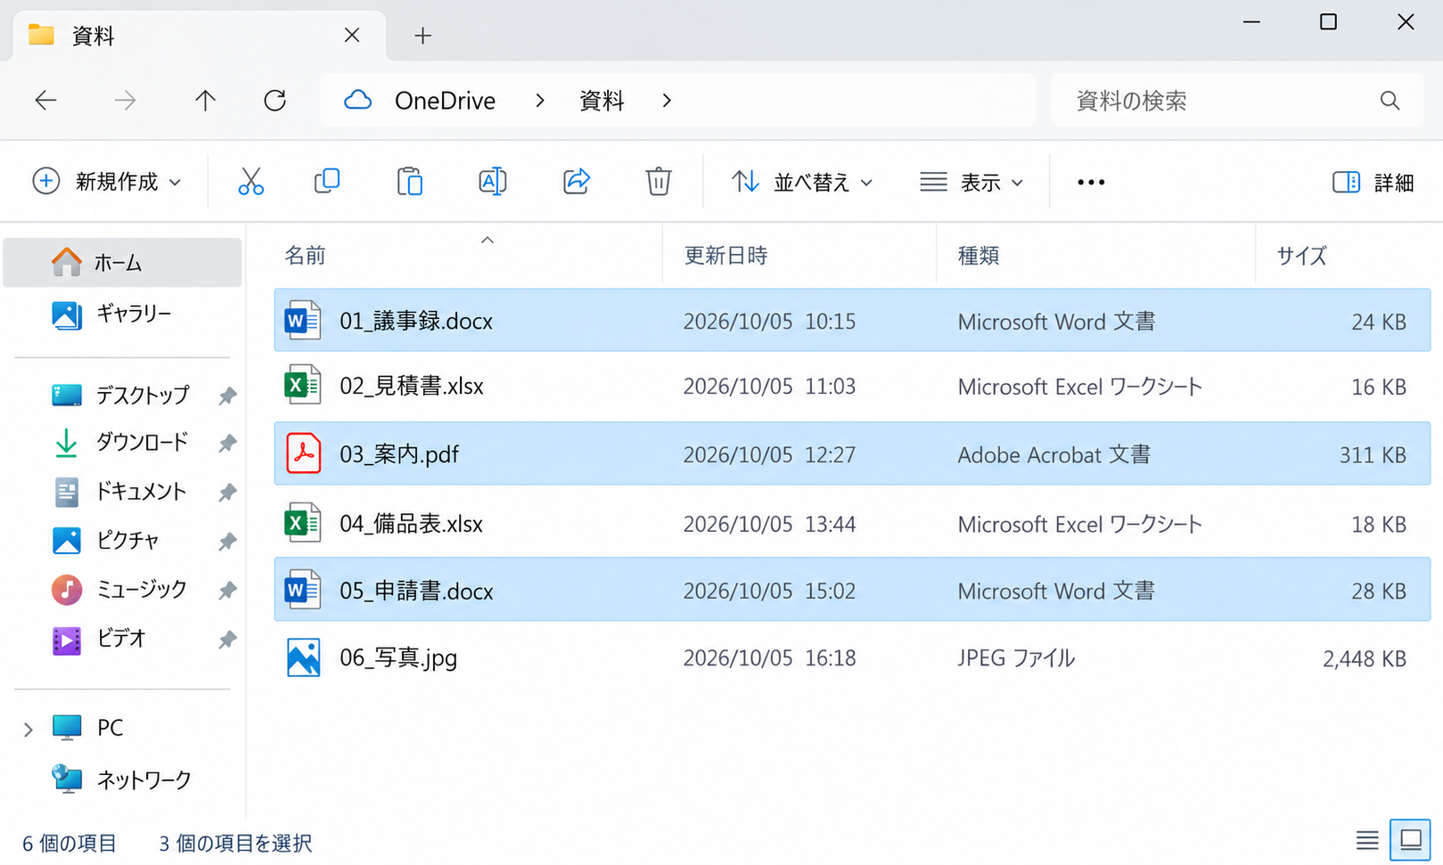Go back with the left arrow
This screenshot has width=1443, height=865.
[45, 101]
